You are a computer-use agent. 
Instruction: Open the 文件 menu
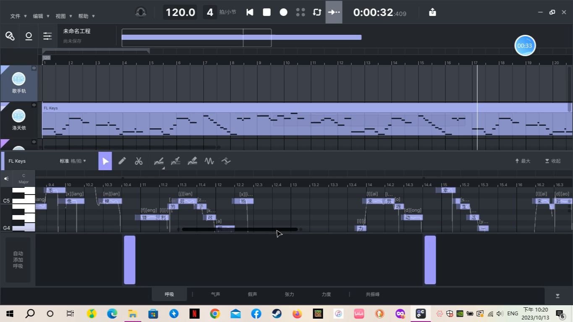[x=18, y=16]
